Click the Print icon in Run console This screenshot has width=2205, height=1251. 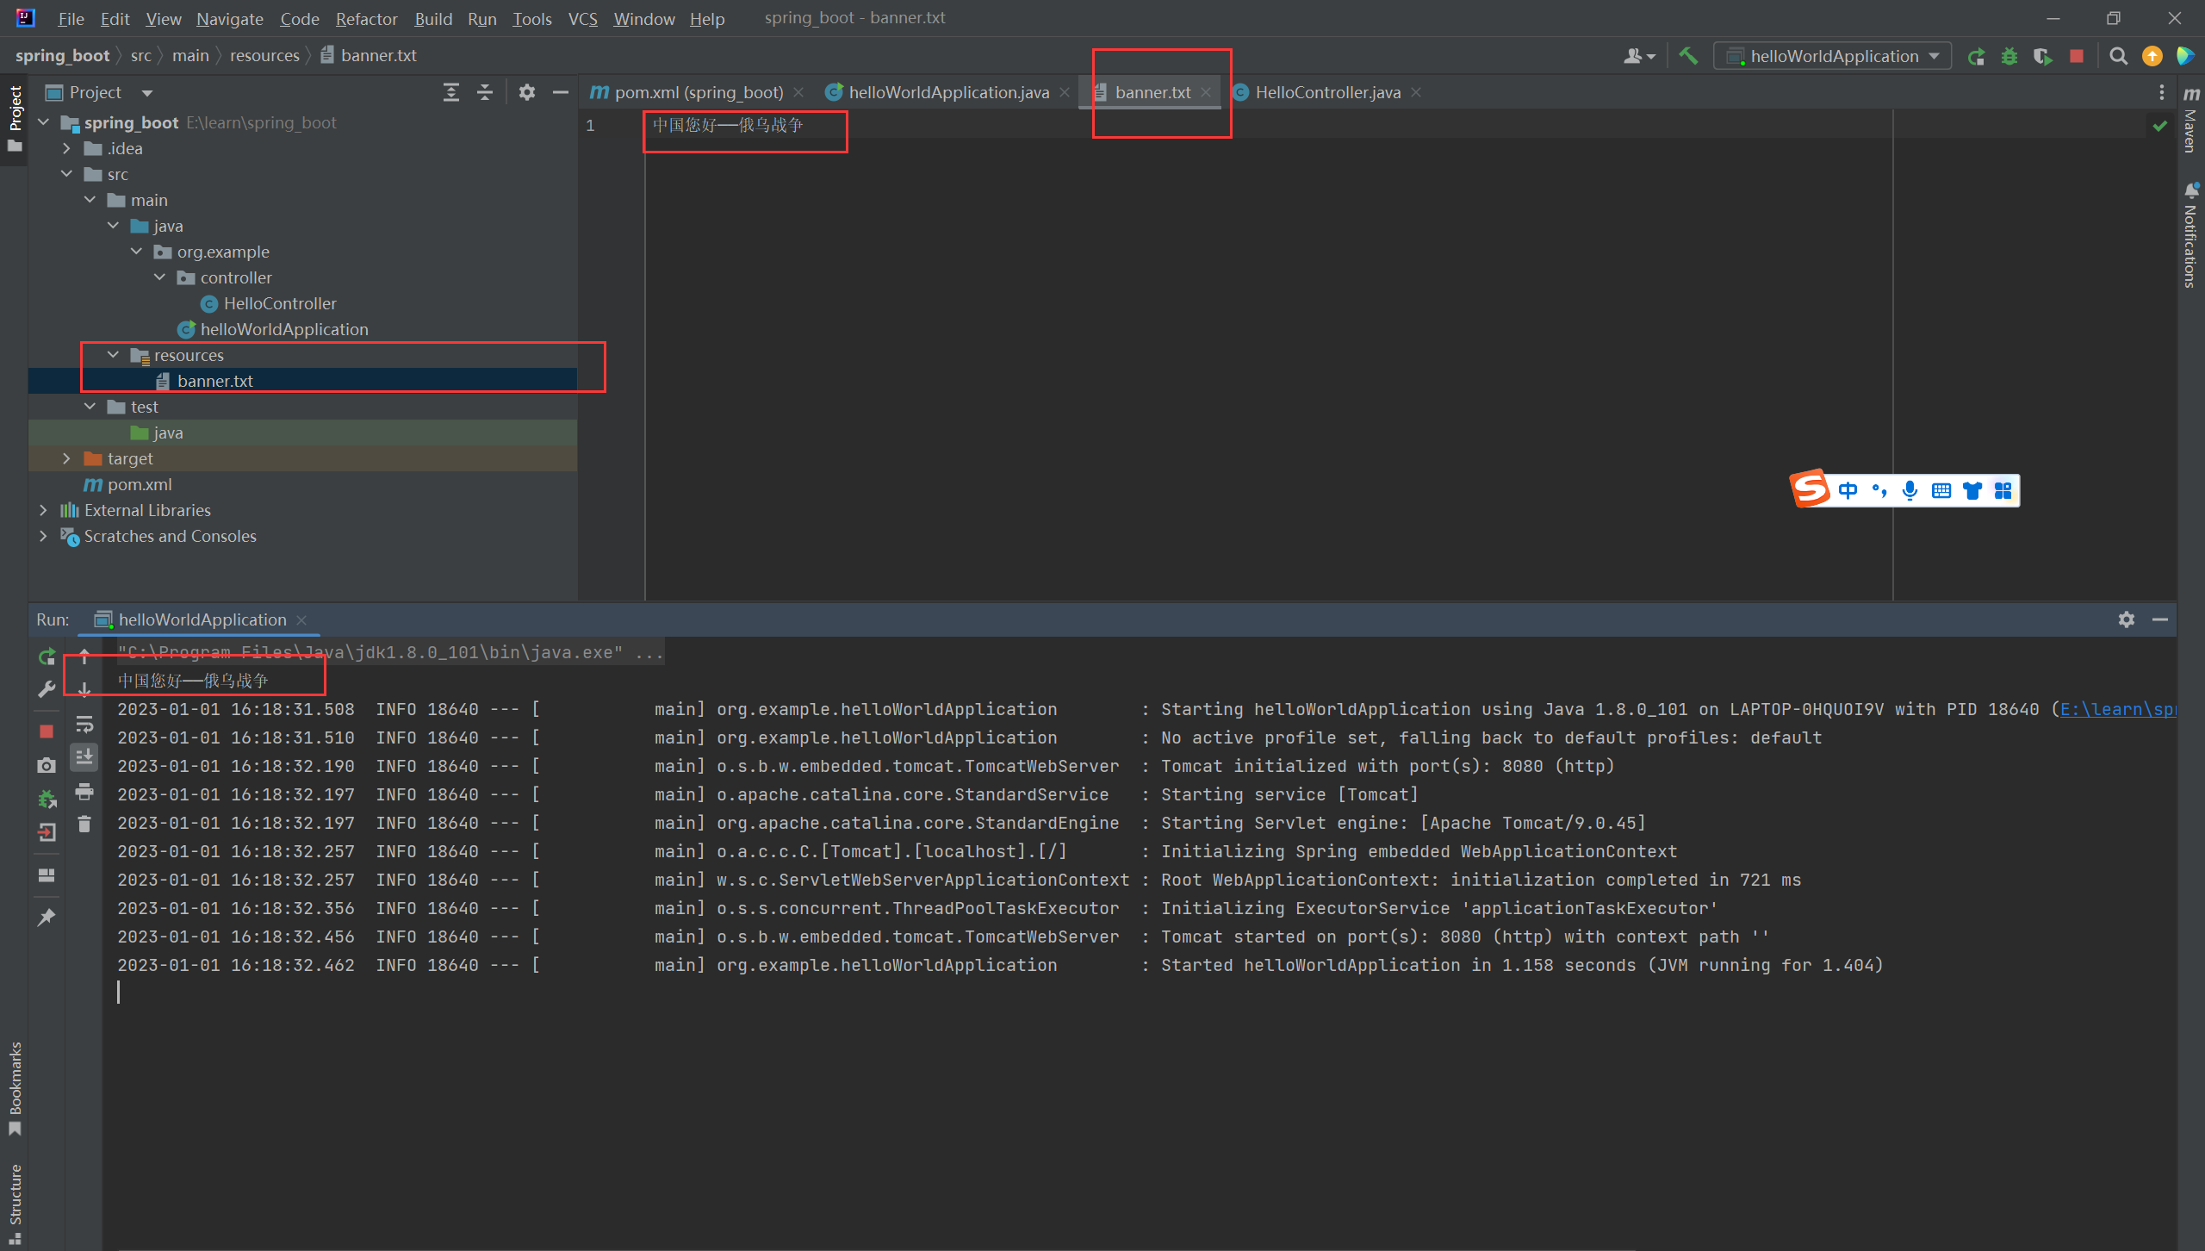click(x=84, y=791)
